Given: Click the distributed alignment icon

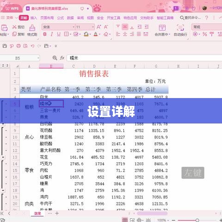Looking at the screenshot, I should coord(146,34).
